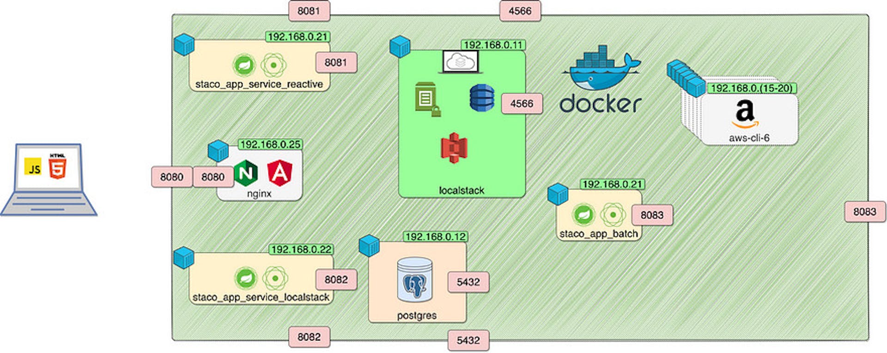Click the red S3 bucket icon in localstack
Viewport: 887px width, 353px height.
[454, 148]
